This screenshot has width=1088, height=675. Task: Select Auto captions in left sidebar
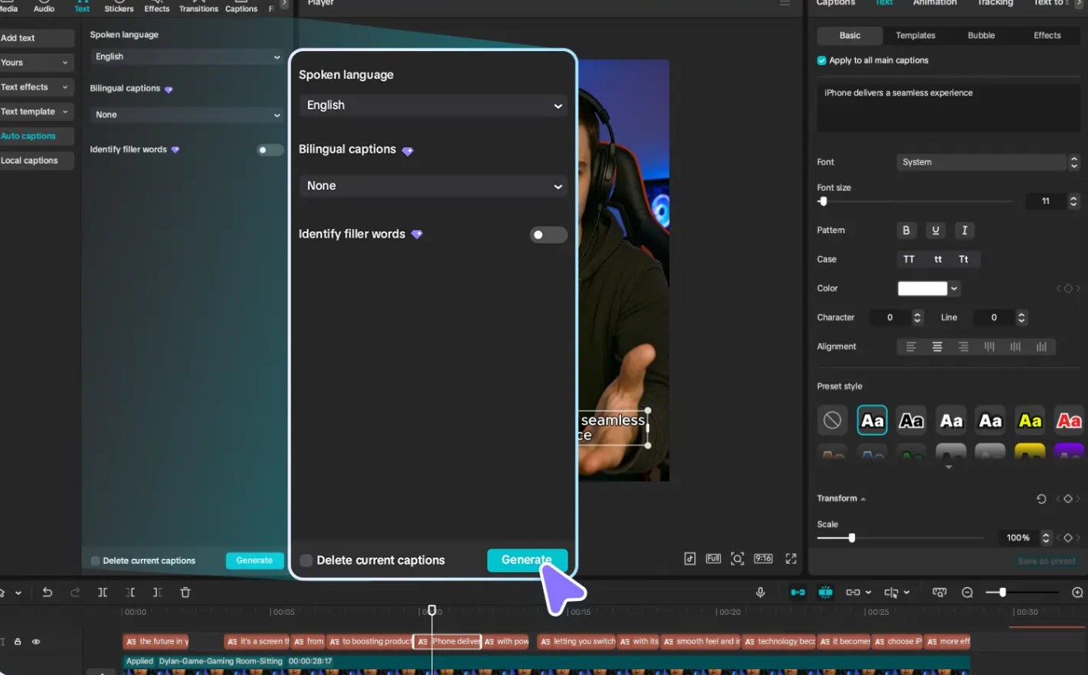pos(35,137)
